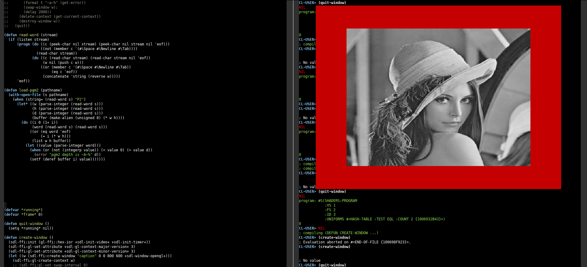Click the REPL pane's right-edge scrollbar

point(584,133)
